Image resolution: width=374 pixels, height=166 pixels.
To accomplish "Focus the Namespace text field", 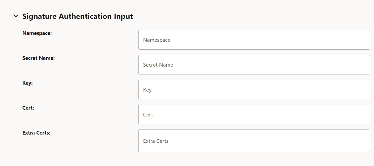I will coord(254,40).
